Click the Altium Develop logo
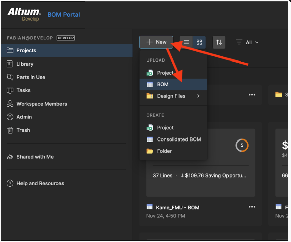 click(x=24, y=14)
